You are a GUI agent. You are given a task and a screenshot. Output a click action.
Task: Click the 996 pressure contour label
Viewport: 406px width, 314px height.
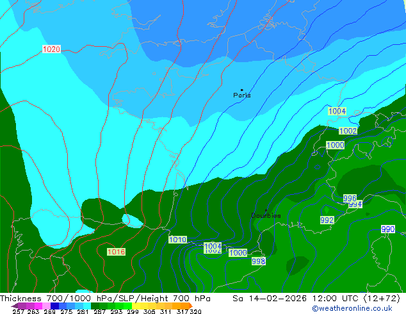350,198
